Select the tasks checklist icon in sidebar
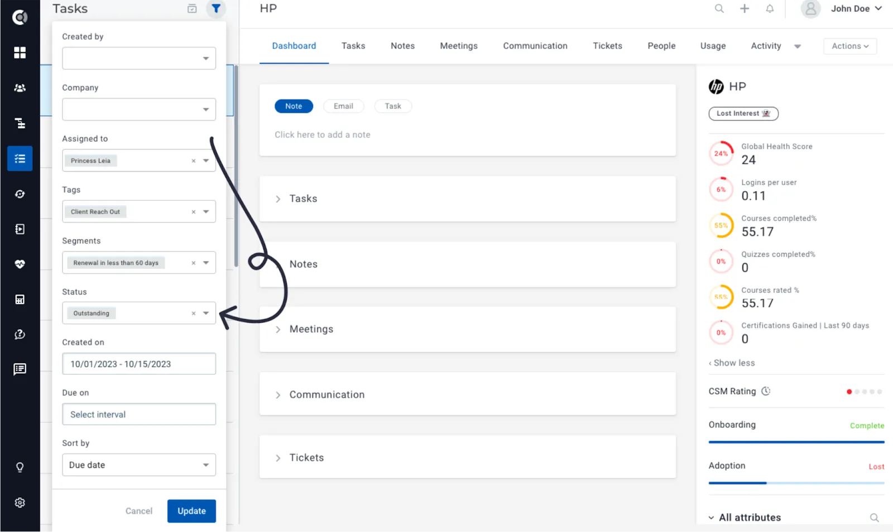 point(20,158)
